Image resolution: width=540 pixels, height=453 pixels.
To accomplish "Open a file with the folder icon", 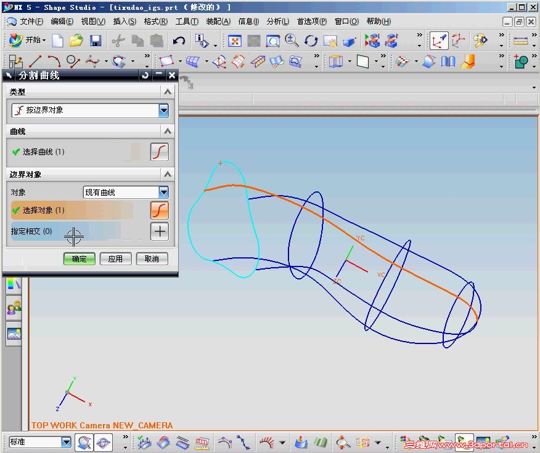I will [76, 41].
